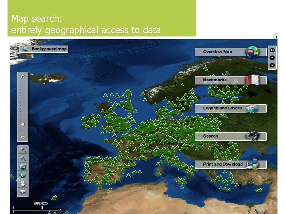Viewport: 285px width, 214px height.
Task: Expand the Overview Map panel
Action: tap(230, 52)
